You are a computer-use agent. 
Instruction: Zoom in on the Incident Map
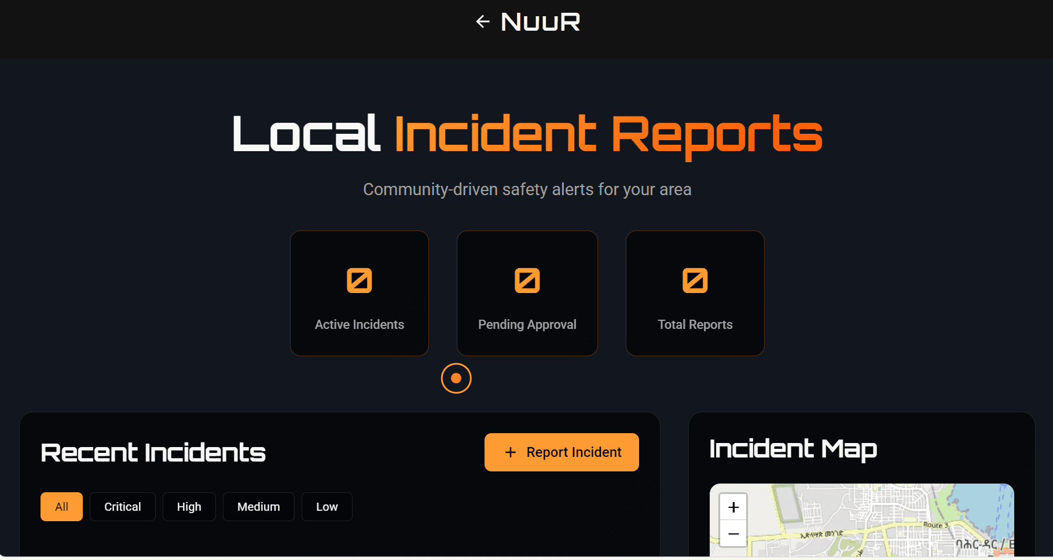click(x=732, y=506)
